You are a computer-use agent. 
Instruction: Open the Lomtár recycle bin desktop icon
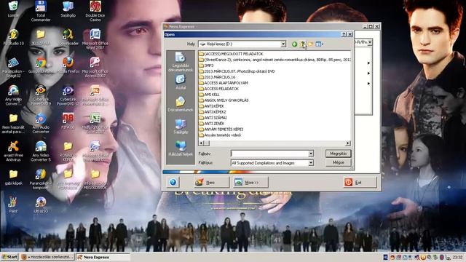tap(13, 9)
